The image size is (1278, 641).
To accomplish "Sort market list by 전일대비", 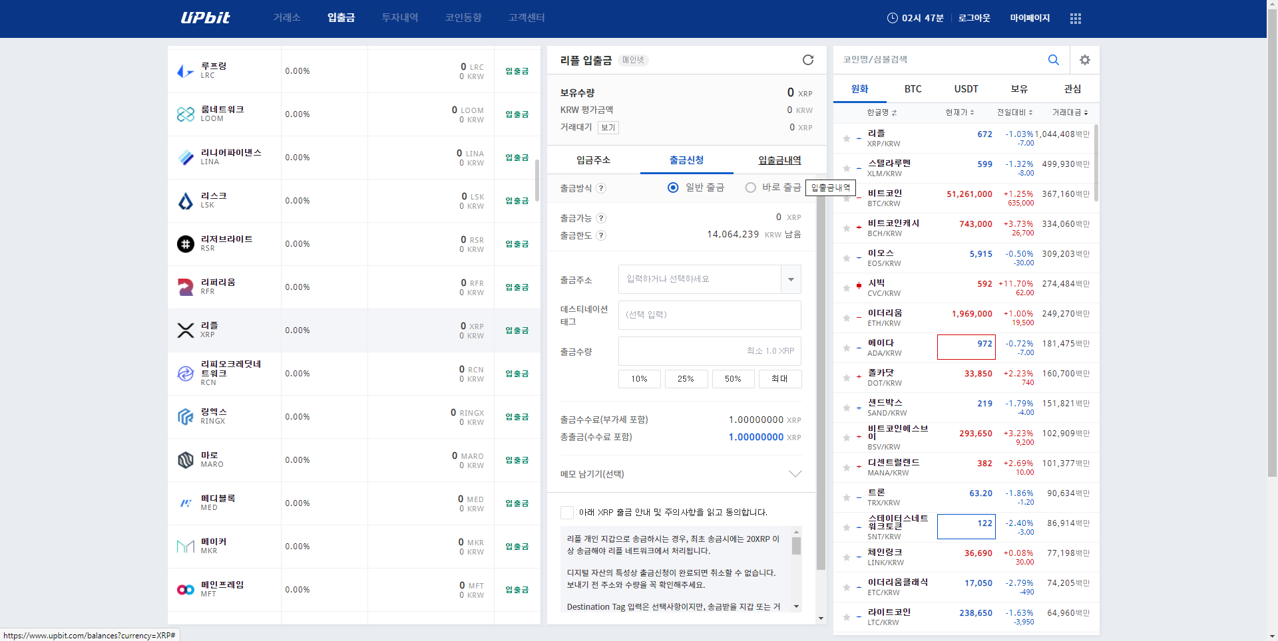I will coord(1014,112).
